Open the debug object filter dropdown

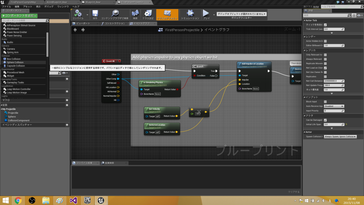pyautogui.click(x=241, y=14)
